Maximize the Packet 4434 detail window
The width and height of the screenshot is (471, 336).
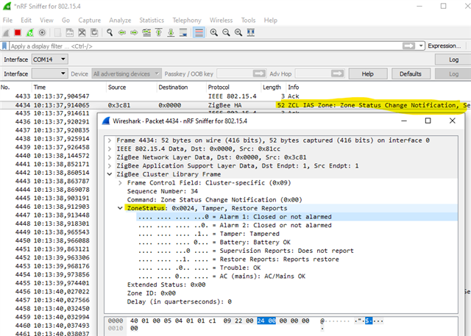(x=428, y=121)
